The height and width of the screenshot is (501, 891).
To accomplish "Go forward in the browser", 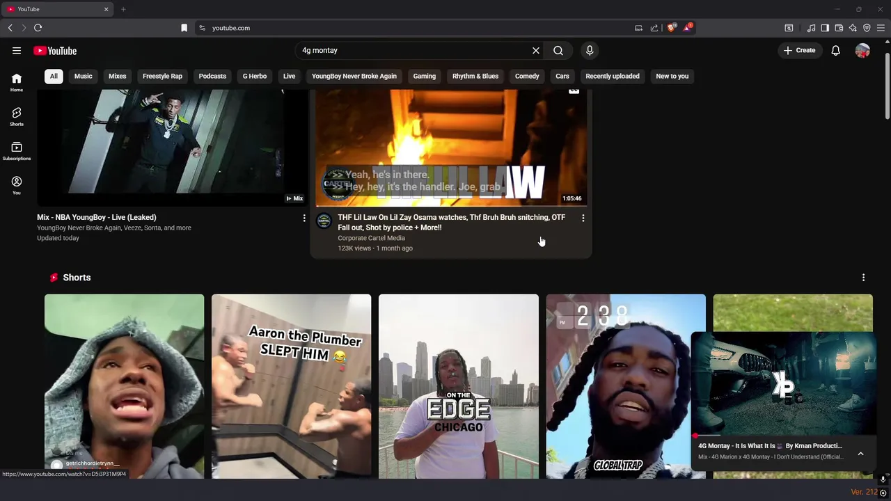I will [24, 28].
